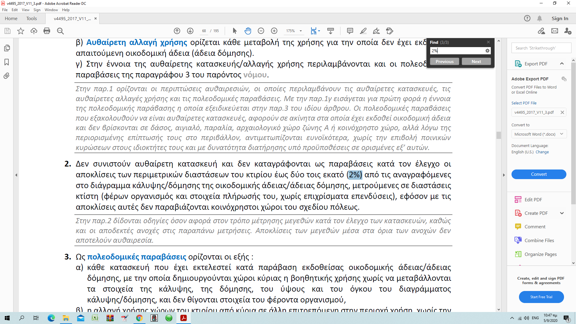Viewport: 576px width, 324px height.
Task: Click the Selection arrow tool
Action: tap(235, 31)
